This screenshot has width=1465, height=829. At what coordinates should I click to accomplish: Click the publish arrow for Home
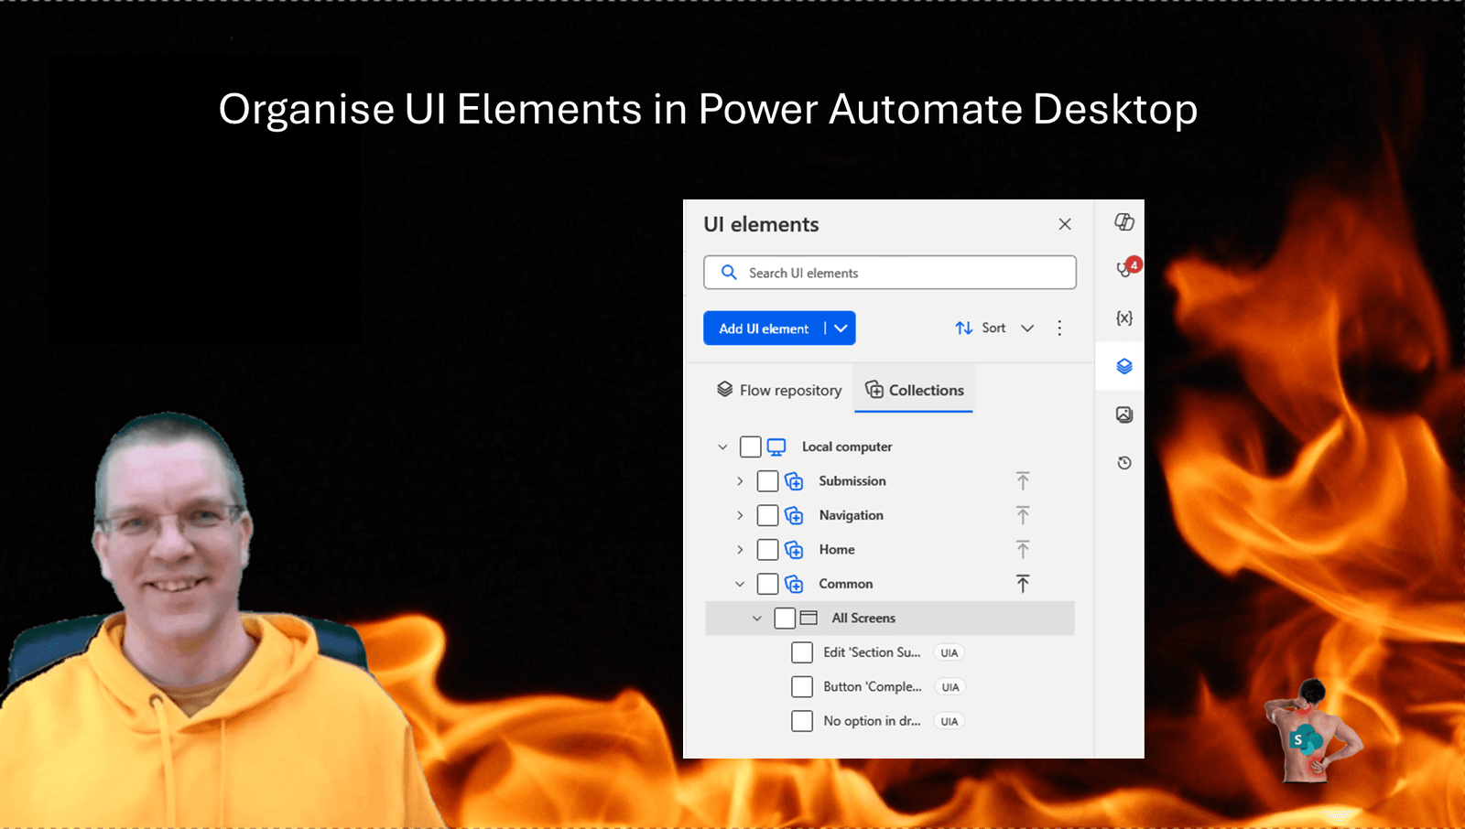click(1023, 550)
